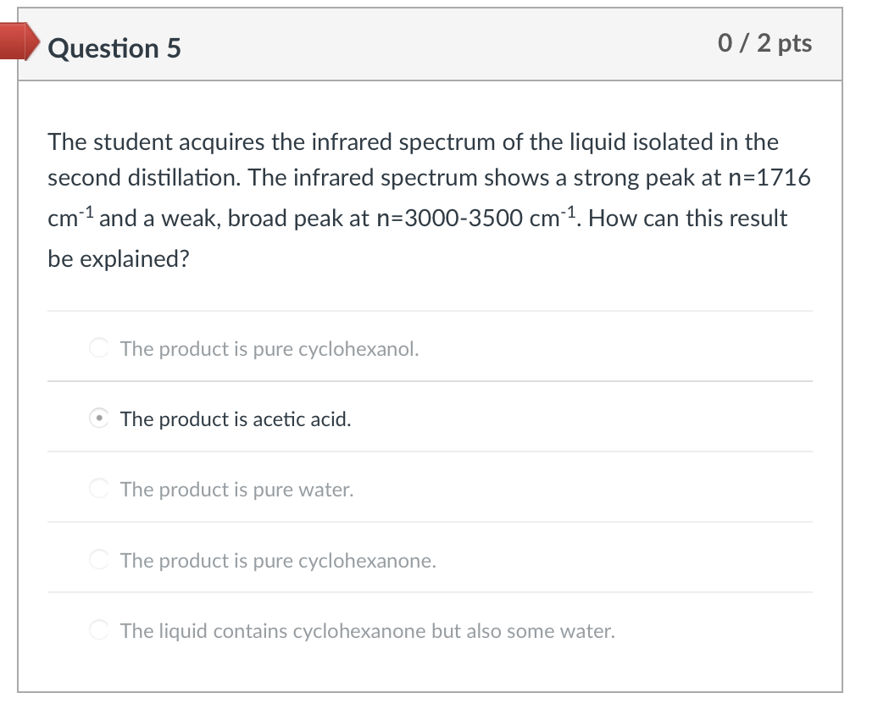Pick the pure cyclohexanone radio button
The image size is (878, 715).
click(99, 560)
